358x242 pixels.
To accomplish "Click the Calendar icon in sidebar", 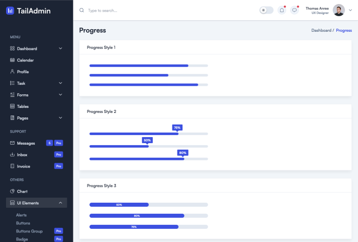I will pyautogui.click(x=12, y=60).
